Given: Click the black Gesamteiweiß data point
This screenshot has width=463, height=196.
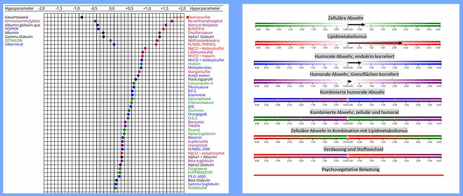Looking at the screenshot, I should pyautogui.click(x=82, y=17).
